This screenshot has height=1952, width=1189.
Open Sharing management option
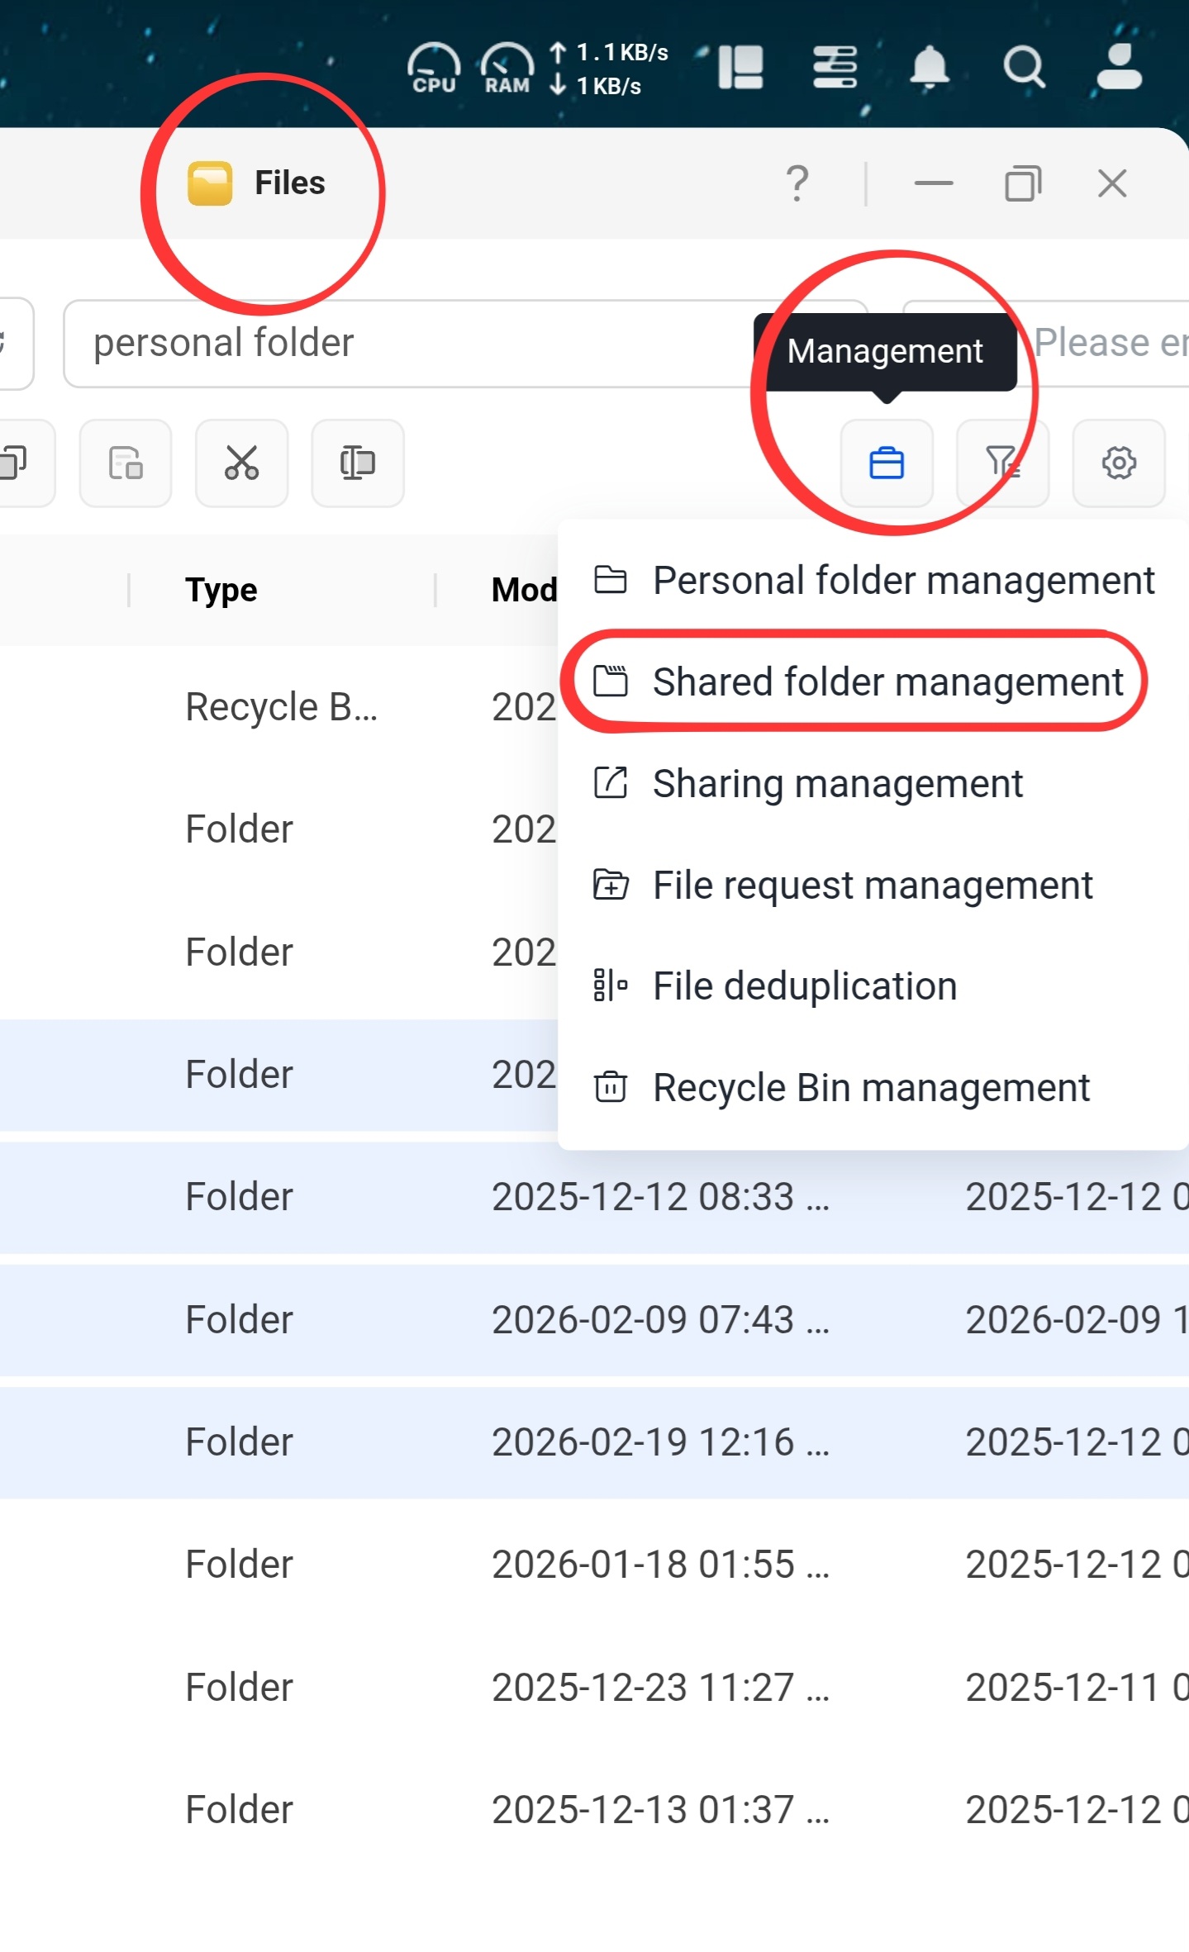[837, 783]
